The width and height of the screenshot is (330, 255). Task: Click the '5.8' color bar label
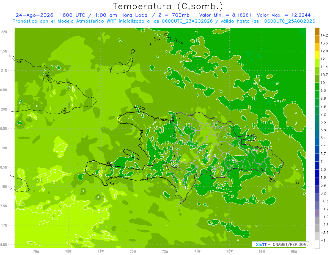tap(323, 130)
